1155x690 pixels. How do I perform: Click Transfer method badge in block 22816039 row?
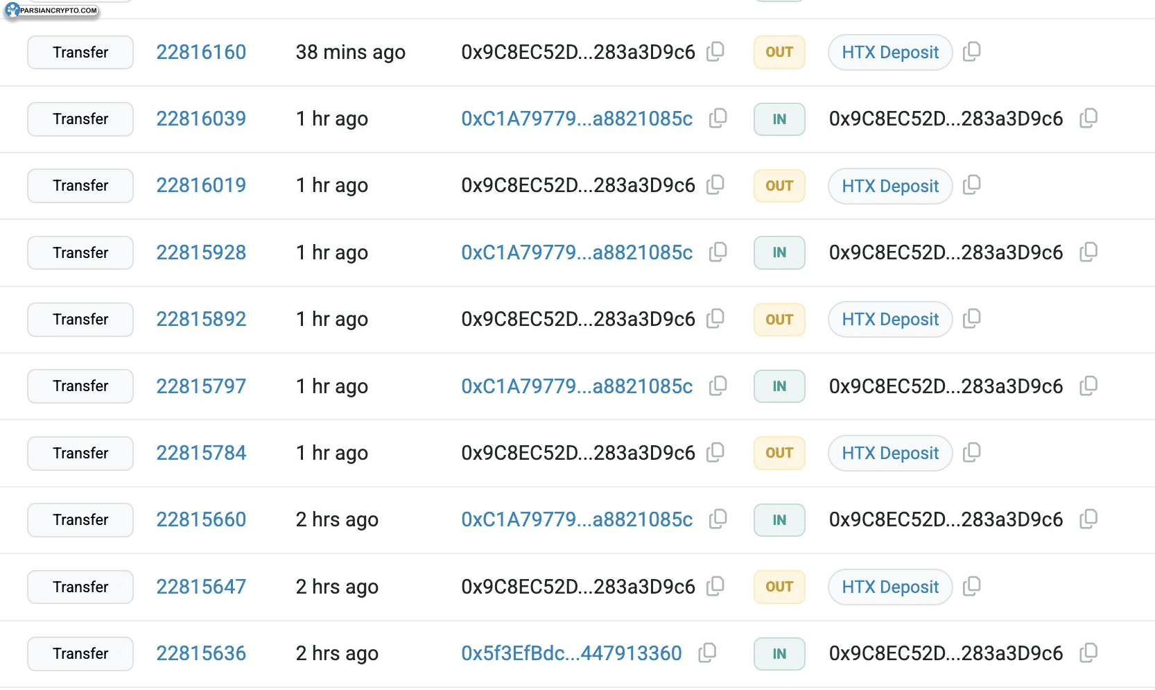click(x=80, y=119)
